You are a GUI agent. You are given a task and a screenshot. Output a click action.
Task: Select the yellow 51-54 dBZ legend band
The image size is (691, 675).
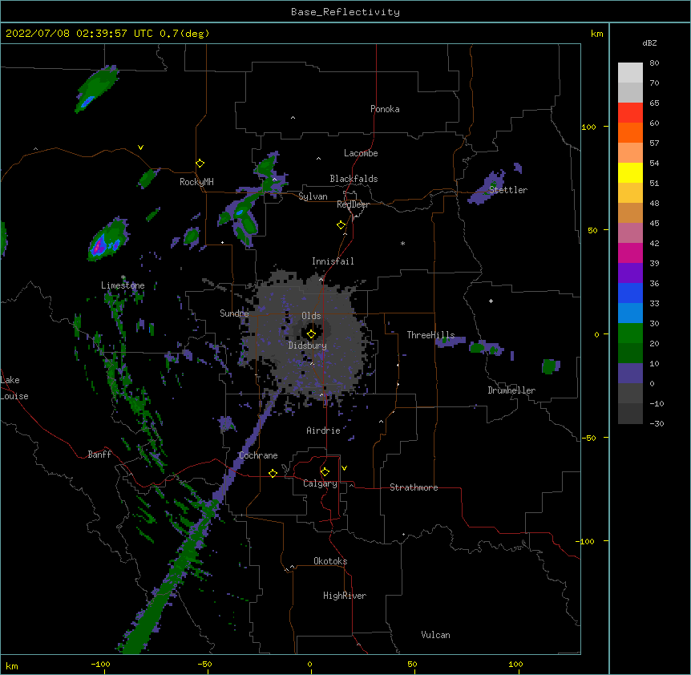tap(630, 172)
